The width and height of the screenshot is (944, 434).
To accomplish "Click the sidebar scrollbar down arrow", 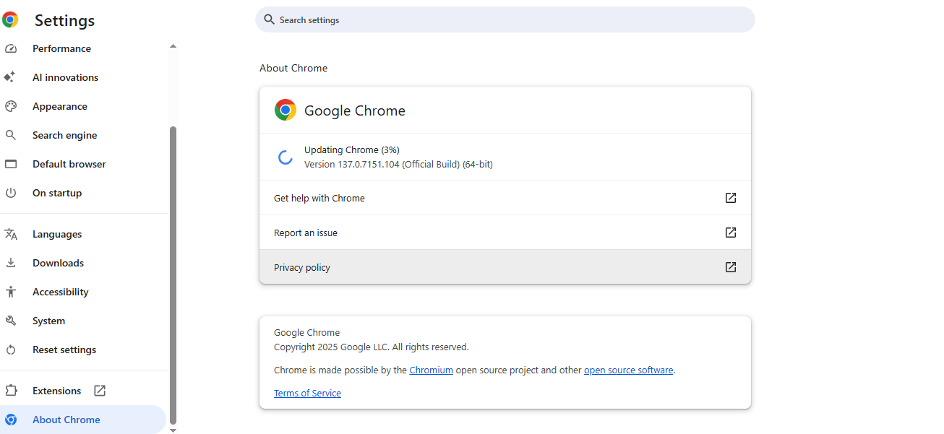I will click(172, 429).
